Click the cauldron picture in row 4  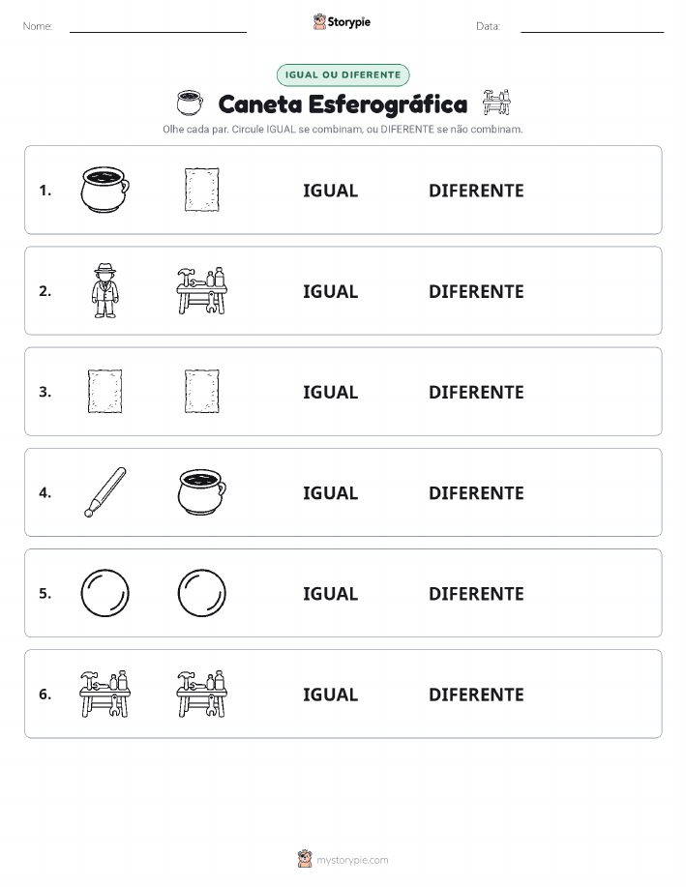(202, 492)
